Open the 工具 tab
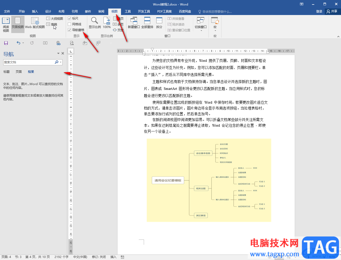Image resolution: width=341 pixels, height=260 pixels. point(128,12)
